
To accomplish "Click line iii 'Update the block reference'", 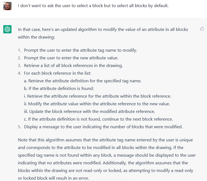I will point(89,112).
